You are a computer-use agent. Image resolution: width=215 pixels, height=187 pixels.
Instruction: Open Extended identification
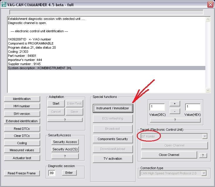(22, 121)
